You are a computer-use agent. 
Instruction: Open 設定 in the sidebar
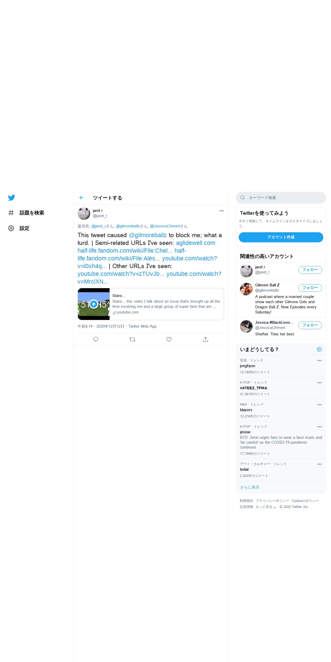coord(19,228)
